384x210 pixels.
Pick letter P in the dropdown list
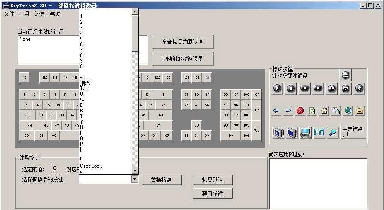click(106, 144)
